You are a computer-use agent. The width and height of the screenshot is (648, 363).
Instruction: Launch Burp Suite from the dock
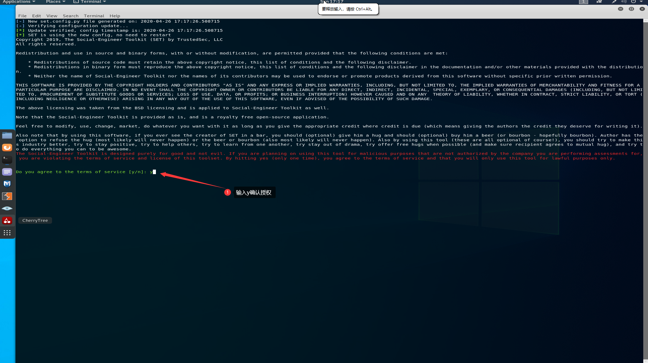(x=7, y=196)
